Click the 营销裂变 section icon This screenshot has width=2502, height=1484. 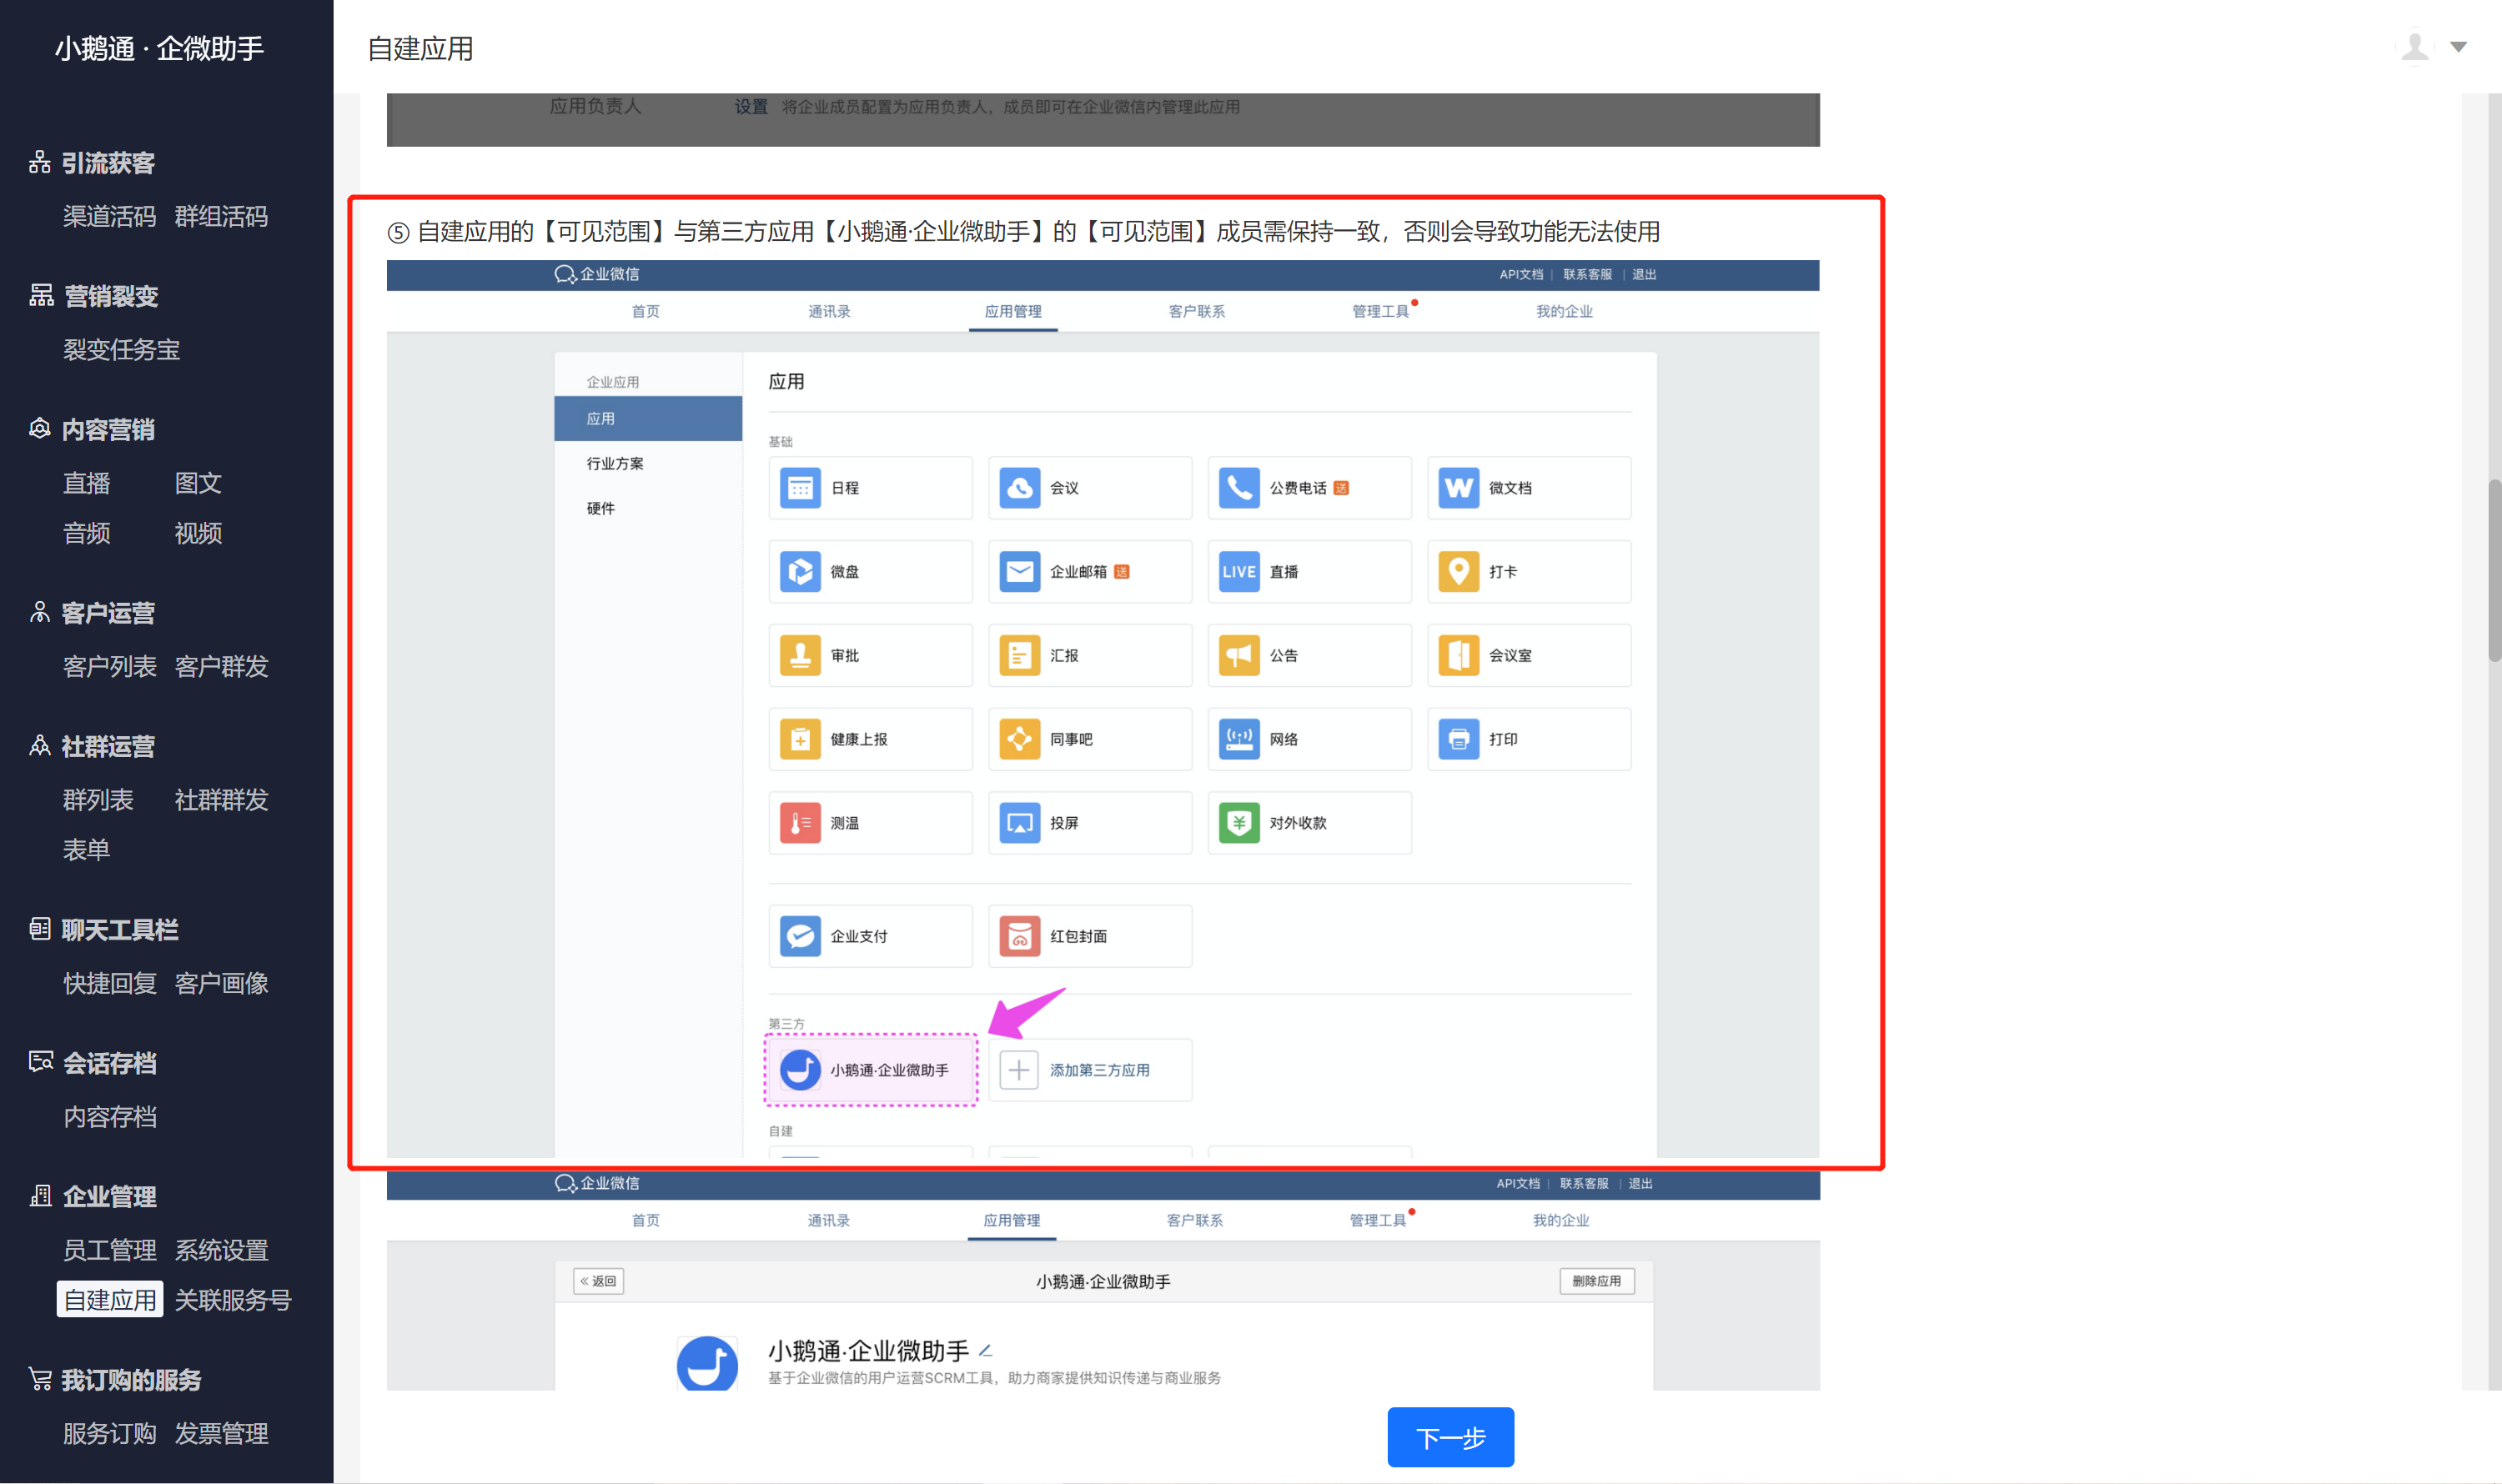41,296
